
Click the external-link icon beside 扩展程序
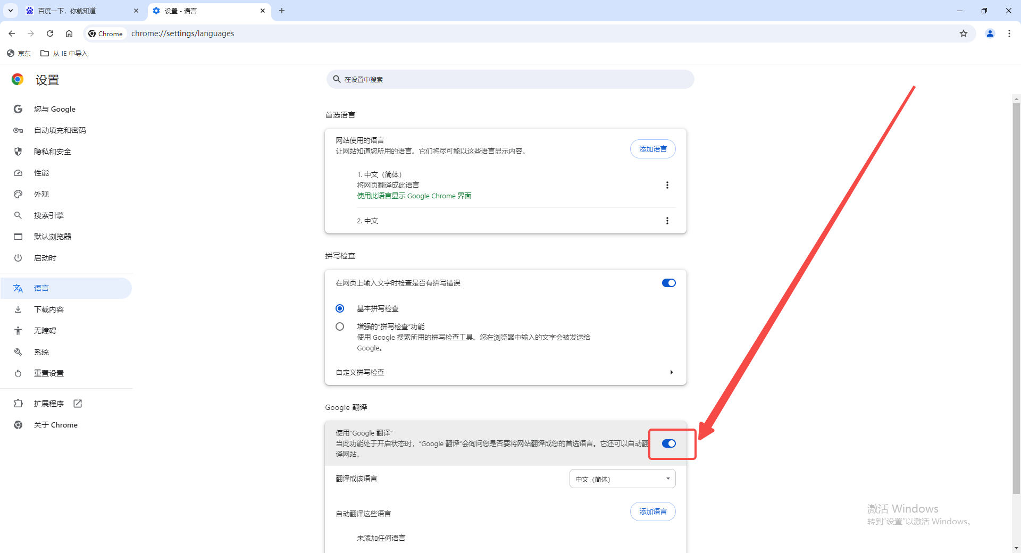click(x=78, y=404)
